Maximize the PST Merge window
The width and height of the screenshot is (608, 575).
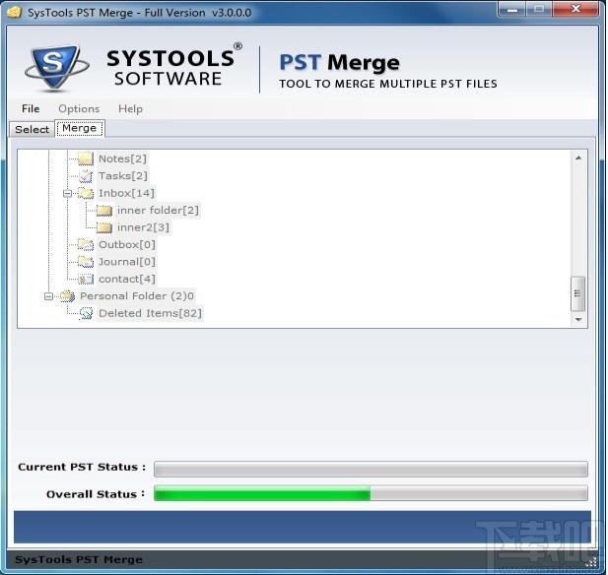(539, 9)
